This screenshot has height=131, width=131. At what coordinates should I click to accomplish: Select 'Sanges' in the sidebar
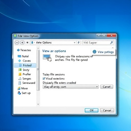[27, 79]
